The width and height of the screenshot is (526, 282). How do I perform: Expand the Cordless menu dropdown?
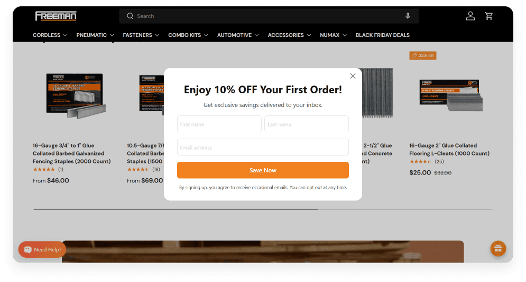click(50, 35)
